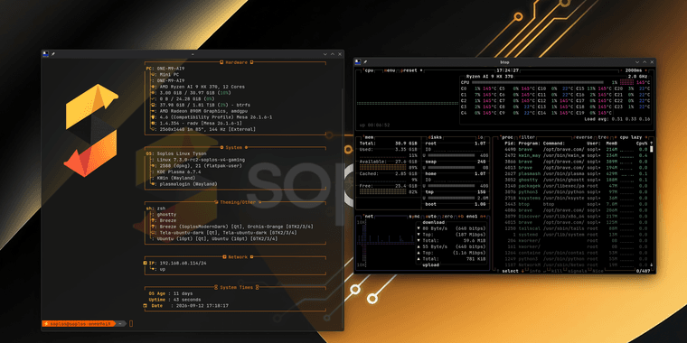
Task: Click the MemB column header
Action: coord(612,143)
